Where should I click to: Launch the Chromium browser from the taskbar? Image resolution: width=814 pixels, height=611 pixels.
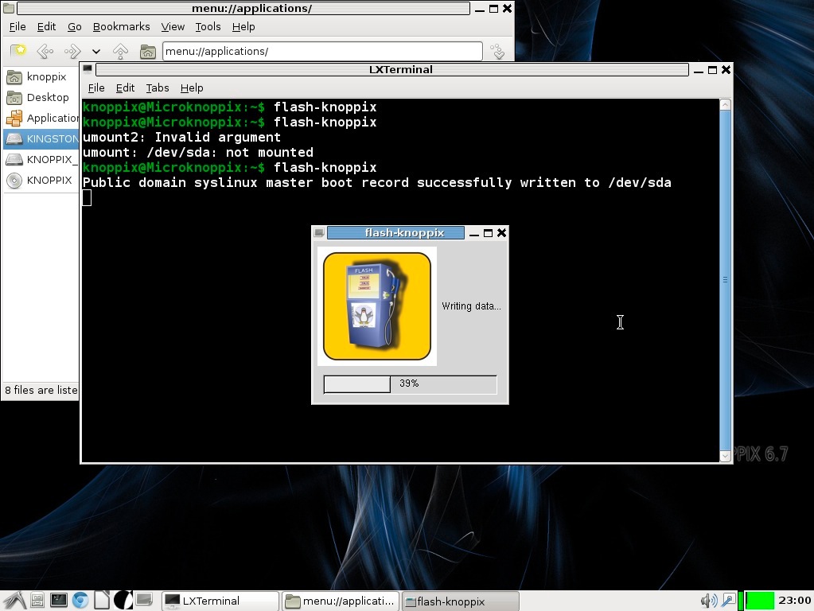[x=80, y=601]
